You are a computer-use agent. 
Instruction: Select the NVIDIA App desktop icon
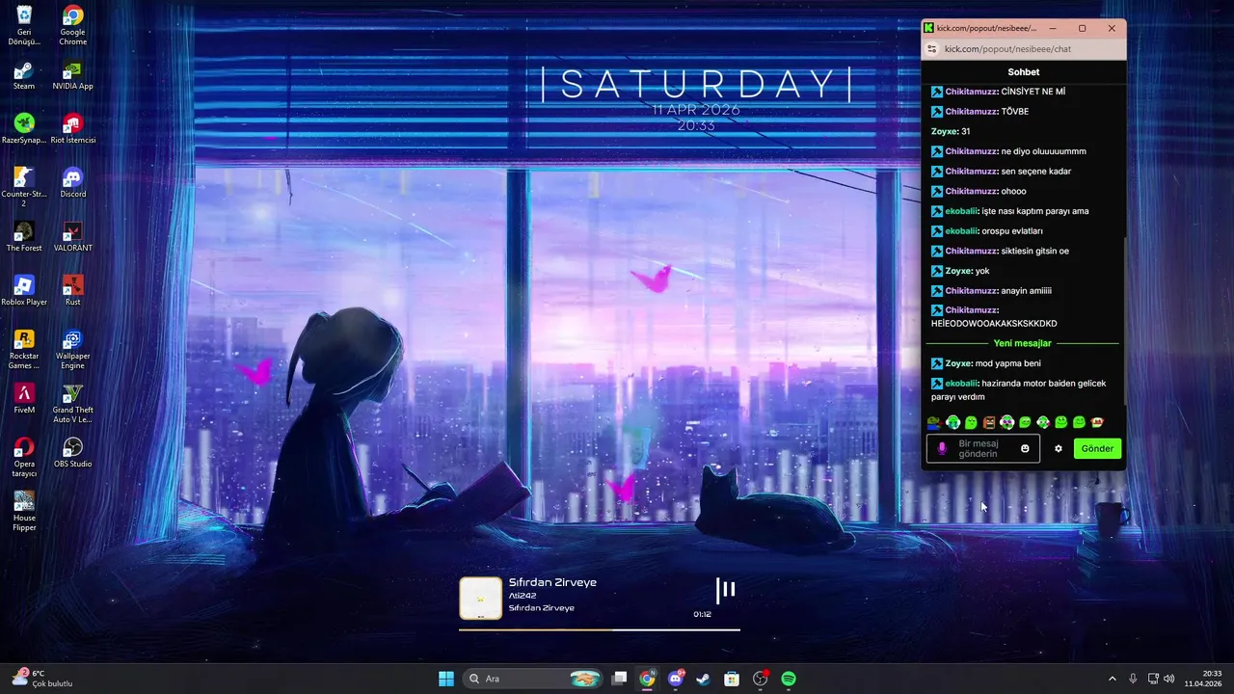(72, 75)
